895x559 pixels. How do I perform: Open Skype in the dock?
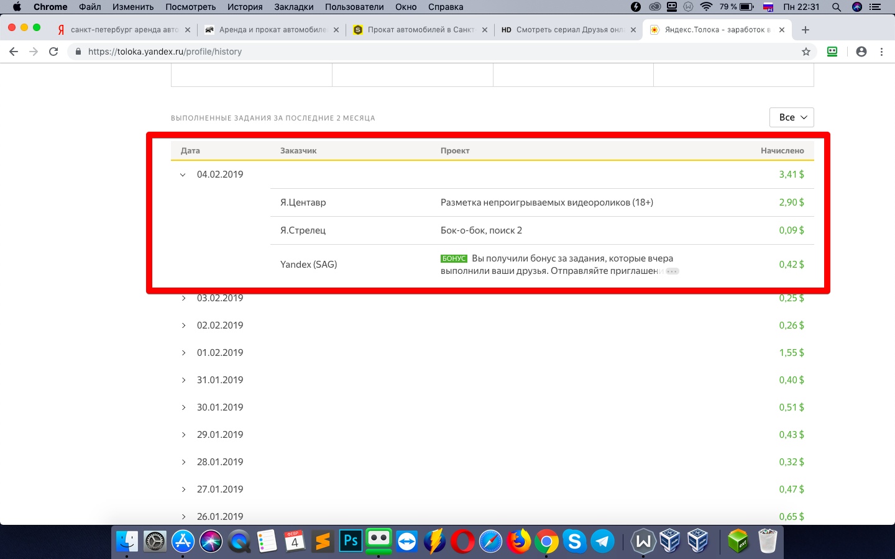(x=574, y=541)
